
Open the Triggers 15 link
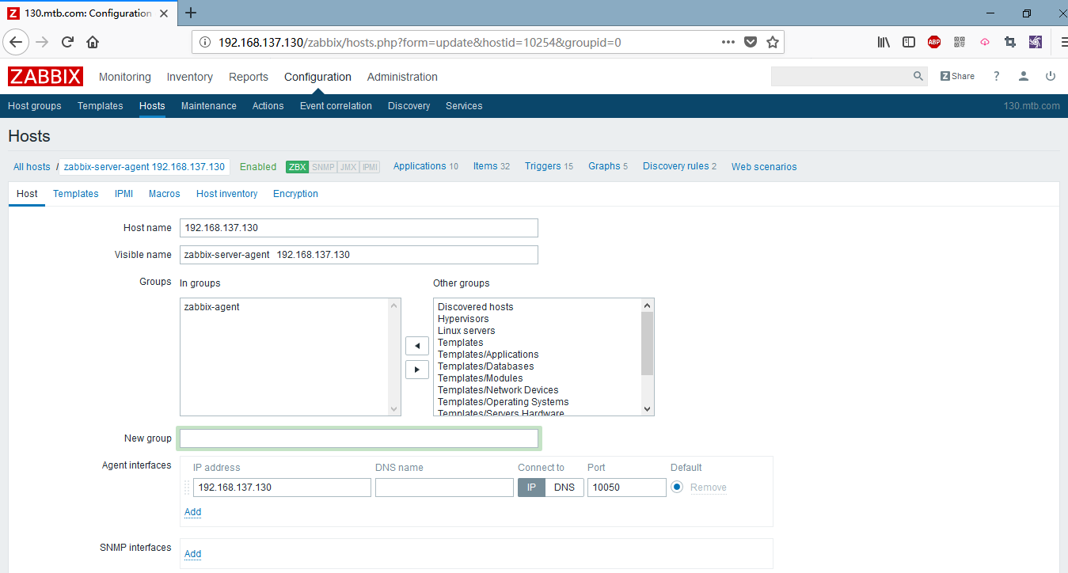549,166
